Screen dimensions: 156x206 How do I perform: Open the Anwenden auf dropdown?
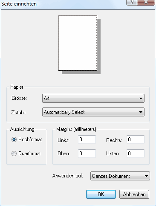120,176
